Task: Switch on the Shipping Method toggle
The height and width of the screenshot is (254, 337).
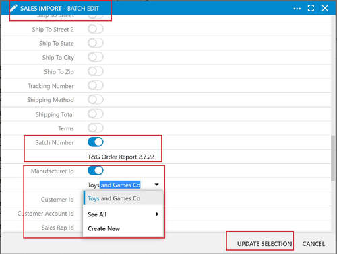Action: [x=96, y=99]
